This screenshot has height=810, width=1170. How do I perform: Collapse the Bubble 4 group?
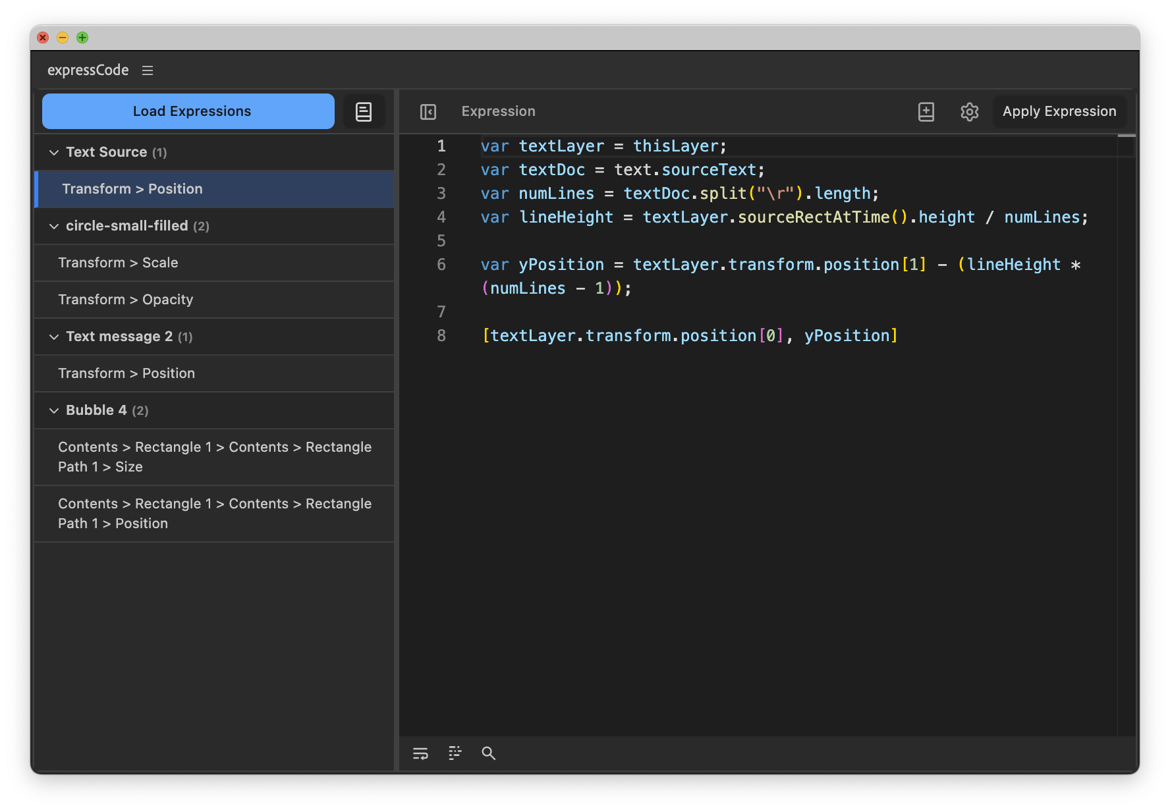coord(54,411)
